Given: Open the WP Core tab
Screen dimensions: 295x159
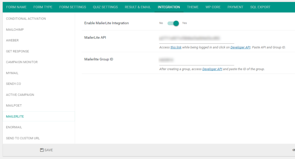Looking at the screenshot, I should pos(213,7).
